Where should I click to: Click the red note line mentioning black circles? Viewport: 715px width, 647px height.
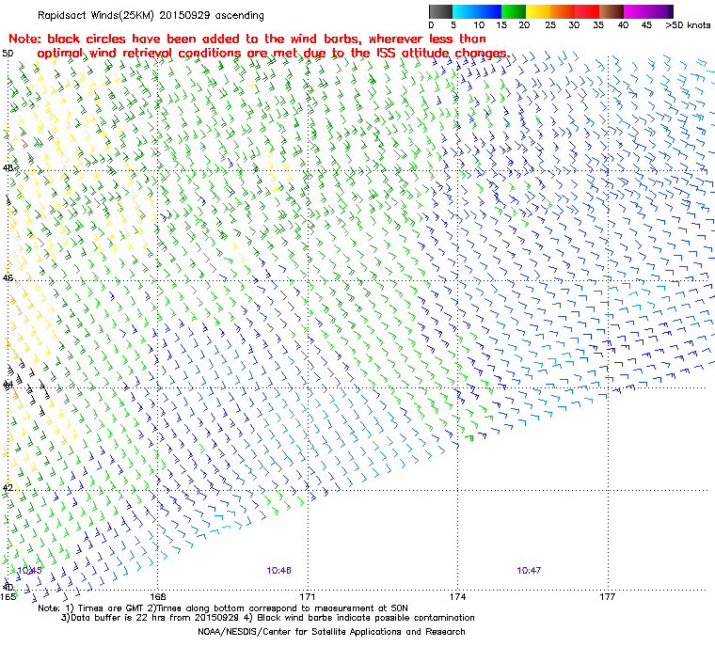click(x=247, y=39)
